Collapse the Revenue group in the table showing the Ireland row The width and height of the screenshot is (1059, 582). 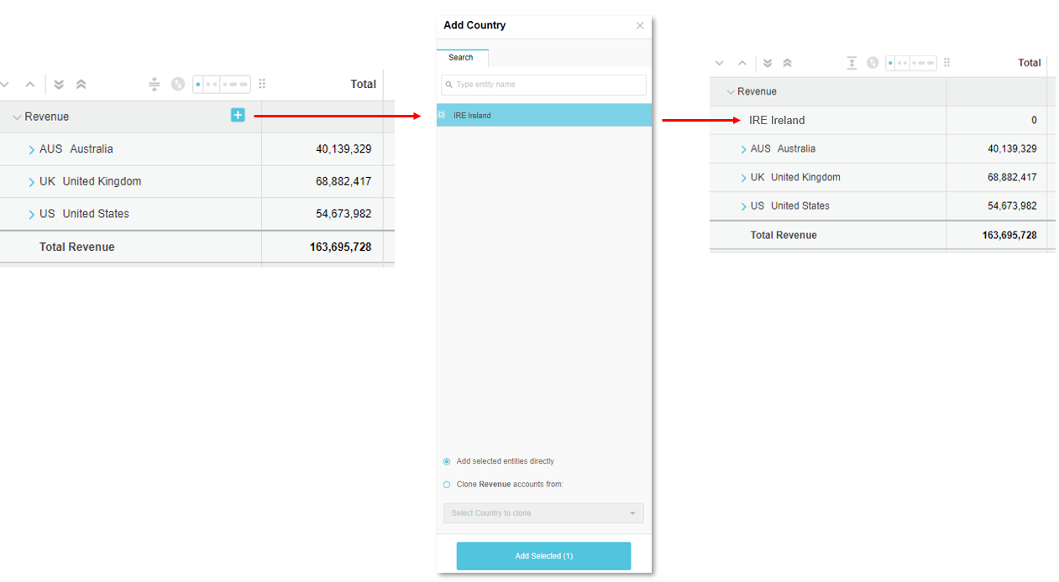(730, 92)
